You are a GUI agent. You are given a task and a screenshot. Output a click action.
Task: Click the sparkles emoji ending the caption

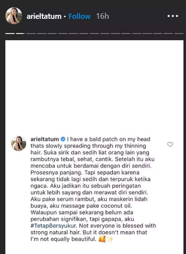tap(110, 239)
